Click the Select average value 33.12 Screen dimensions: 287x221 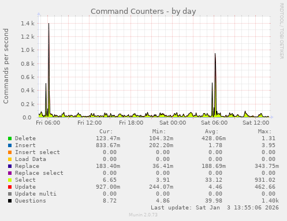(214, 180)
